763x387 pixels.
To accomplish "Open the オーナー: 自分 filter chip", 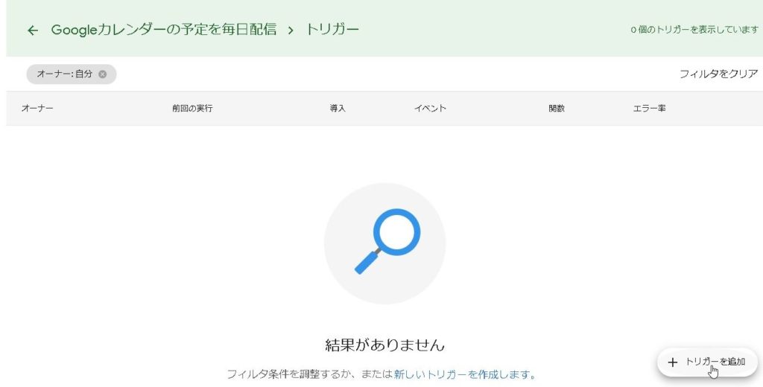I will click(x=65, y=74).
